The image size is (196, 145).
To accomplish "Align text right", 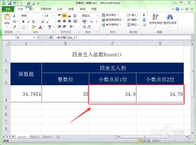I will tap(69, 21).
